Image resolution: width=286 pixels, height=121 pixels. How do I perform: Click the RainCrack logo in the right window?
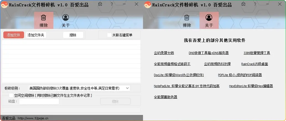[x=147, y=4]
